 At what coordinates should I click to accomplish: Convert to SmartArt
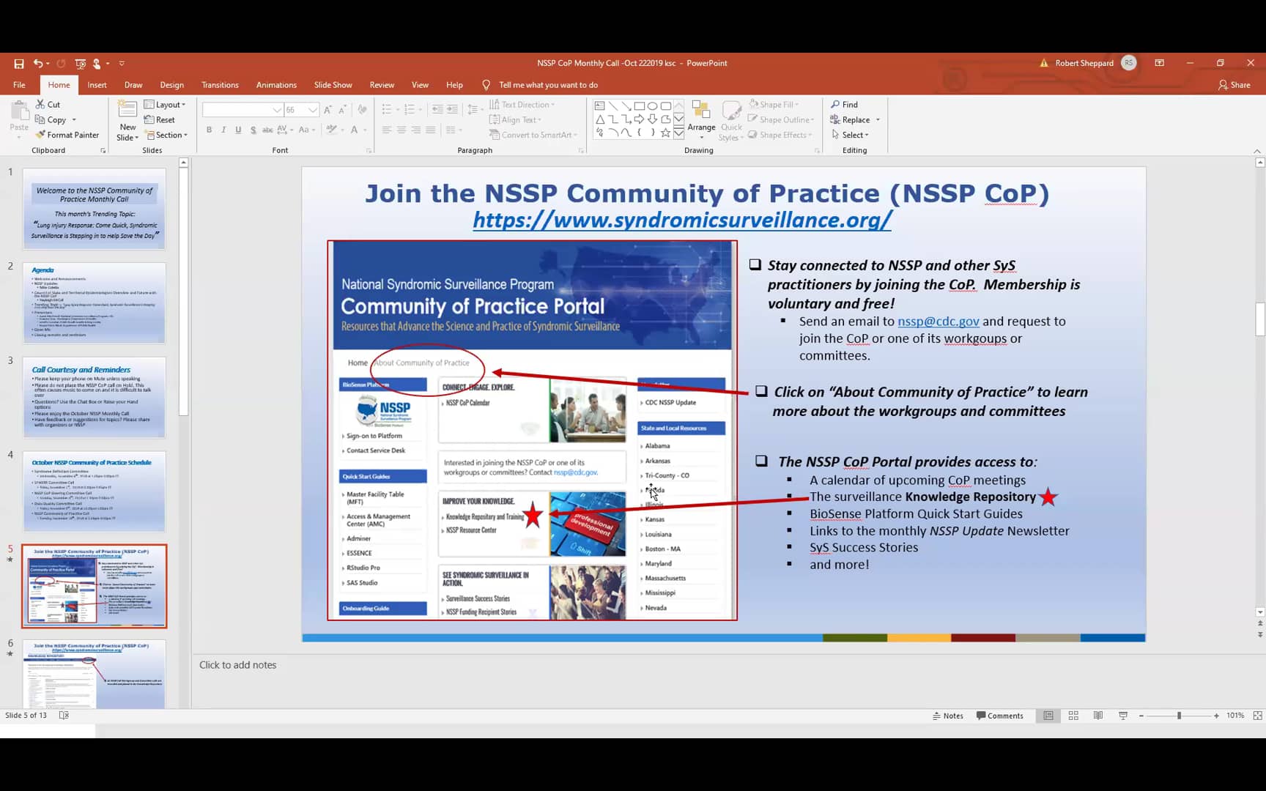[x=533, y=135]
